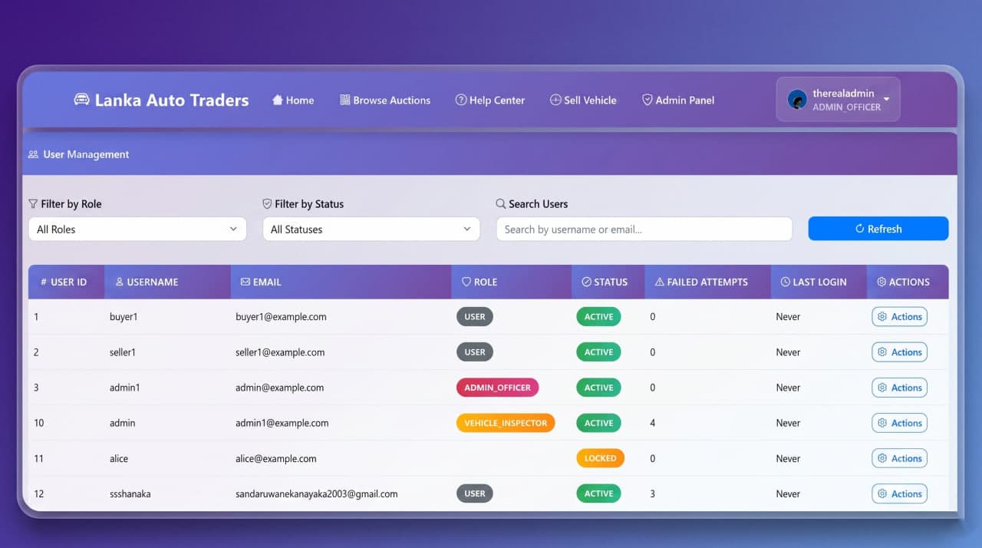This screenshot has height=548, width=982.
Task: Click username alice
Action: [x=119, y=458]
